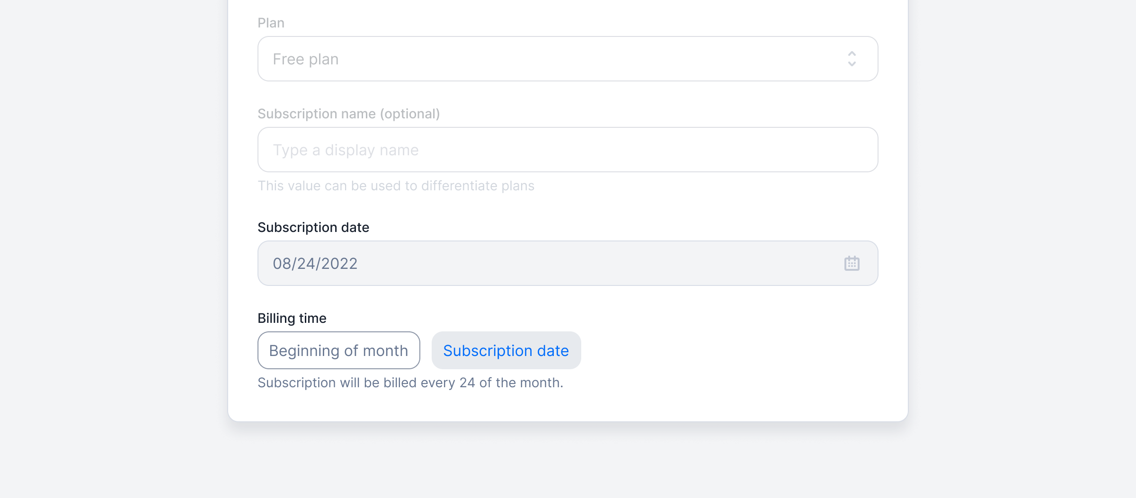This screenshot has width=1136, height=498.
Task: Click the Subscription date field label
Action: coord(313,227)
